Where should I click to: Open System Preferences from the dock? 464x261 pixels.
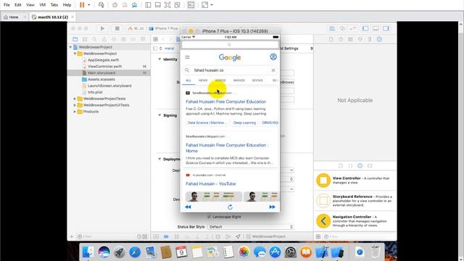(291, 252)
